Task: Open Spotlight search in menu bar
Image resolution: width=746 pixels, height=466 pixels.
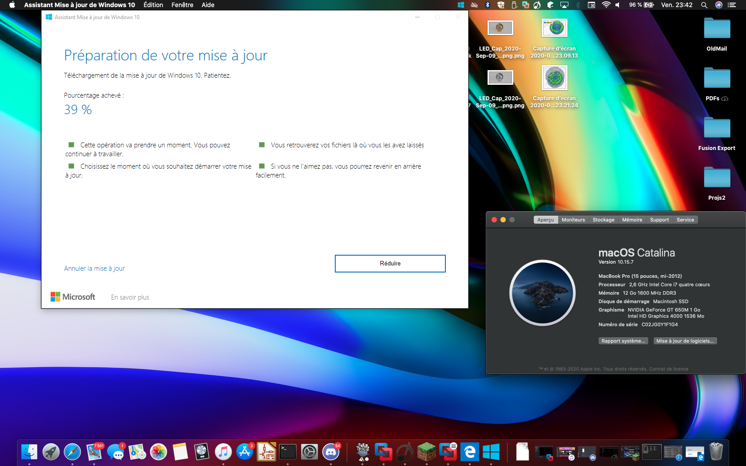Action: pyautogui.click(x=704, y=5)
